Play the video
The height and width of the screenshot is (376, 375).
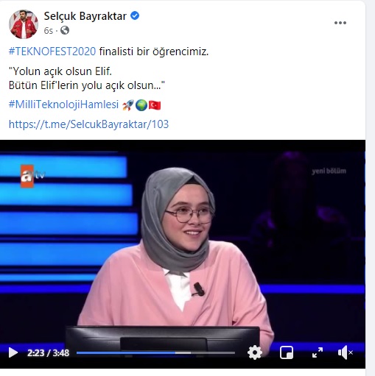click(x=13, y=352)
